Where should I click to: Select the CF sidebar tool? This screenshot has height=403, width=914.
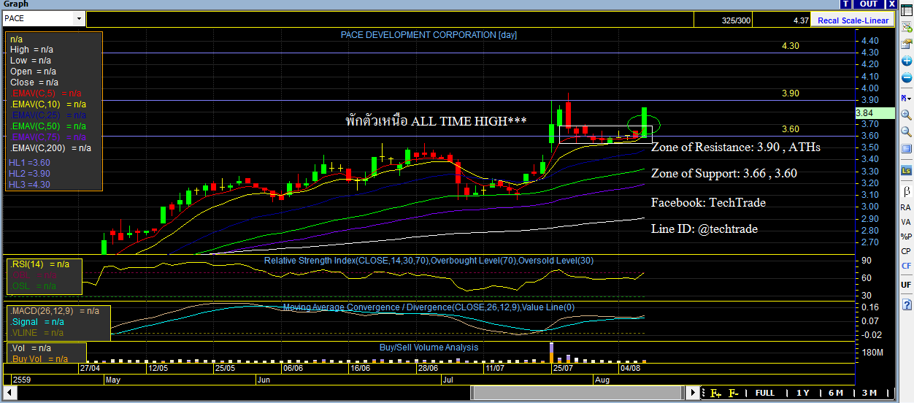pos(906,266)
